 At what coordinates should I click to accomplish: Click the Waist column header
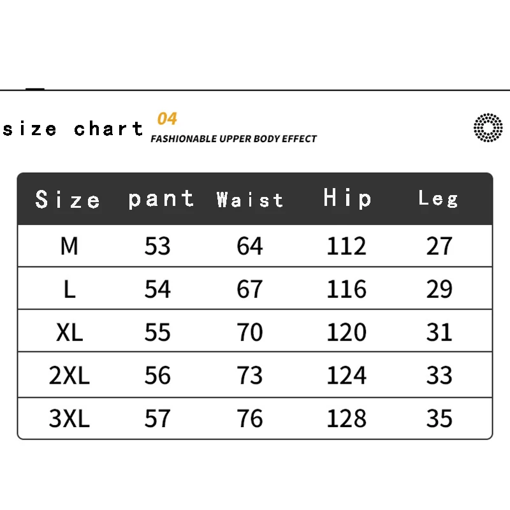[x=250, y=200]
